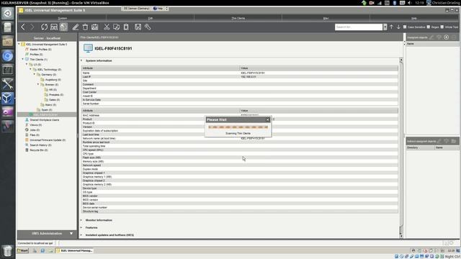The image size is (461, 259).
Task: Click the trash icon at dock bottom
Action: click(x=7, y=251)
